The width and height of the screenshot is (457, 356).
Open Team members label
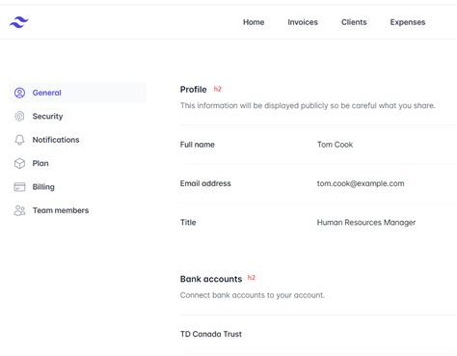click(61, 210)
